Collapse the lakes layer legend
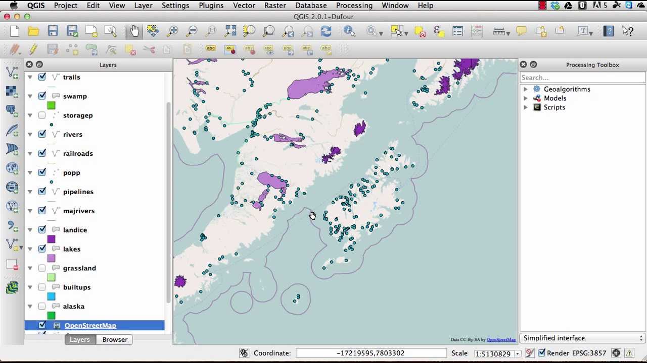 (x=30, y=249)
